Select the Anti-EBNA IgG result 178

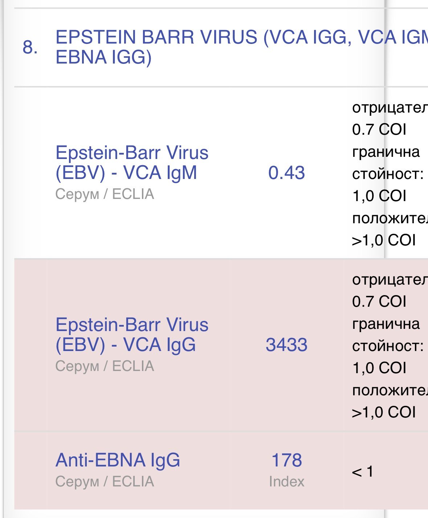click(286, 460)
